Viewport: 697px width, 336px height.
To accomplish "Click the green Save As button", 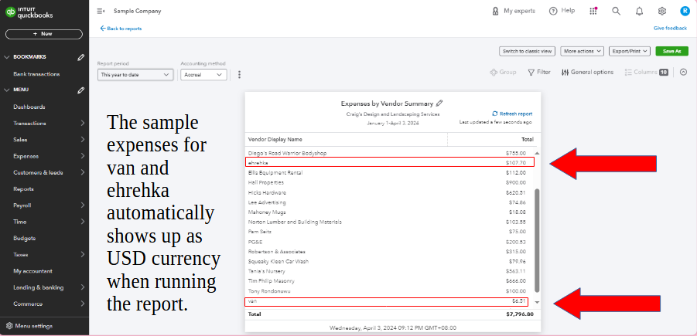I will (x=671, y=51).
